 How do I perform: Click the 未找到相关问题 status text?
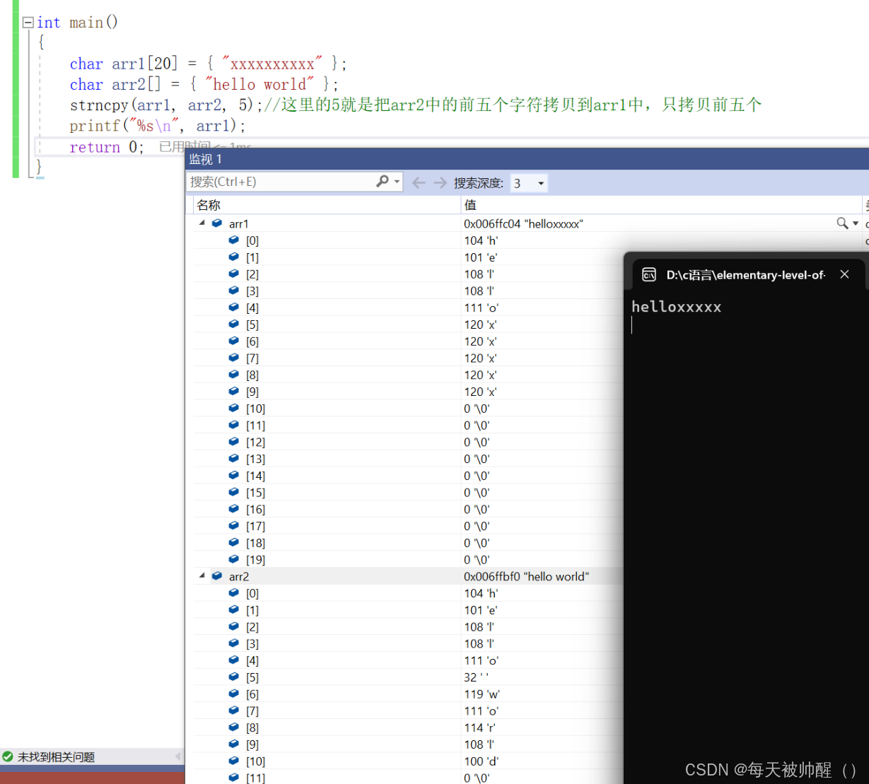(x=56, y=757)
